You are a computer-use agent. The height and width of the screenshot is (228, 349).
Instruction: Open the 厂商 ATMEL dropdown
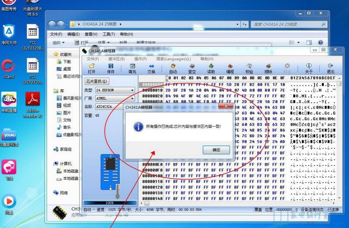[x=132, y=98]
